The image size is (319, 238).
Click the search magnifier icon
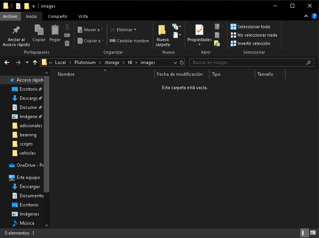tap(308, 62)
